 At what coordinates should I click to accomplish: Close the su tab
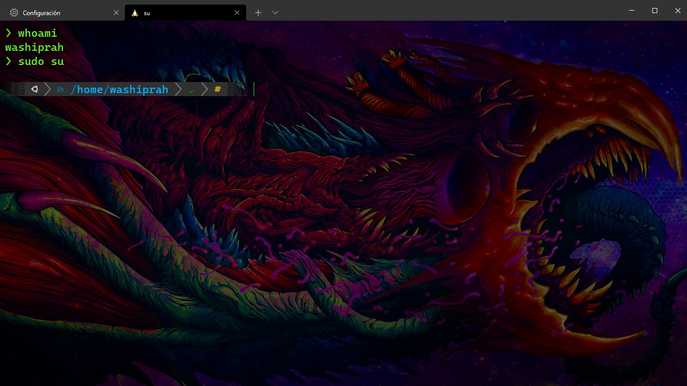238,13
